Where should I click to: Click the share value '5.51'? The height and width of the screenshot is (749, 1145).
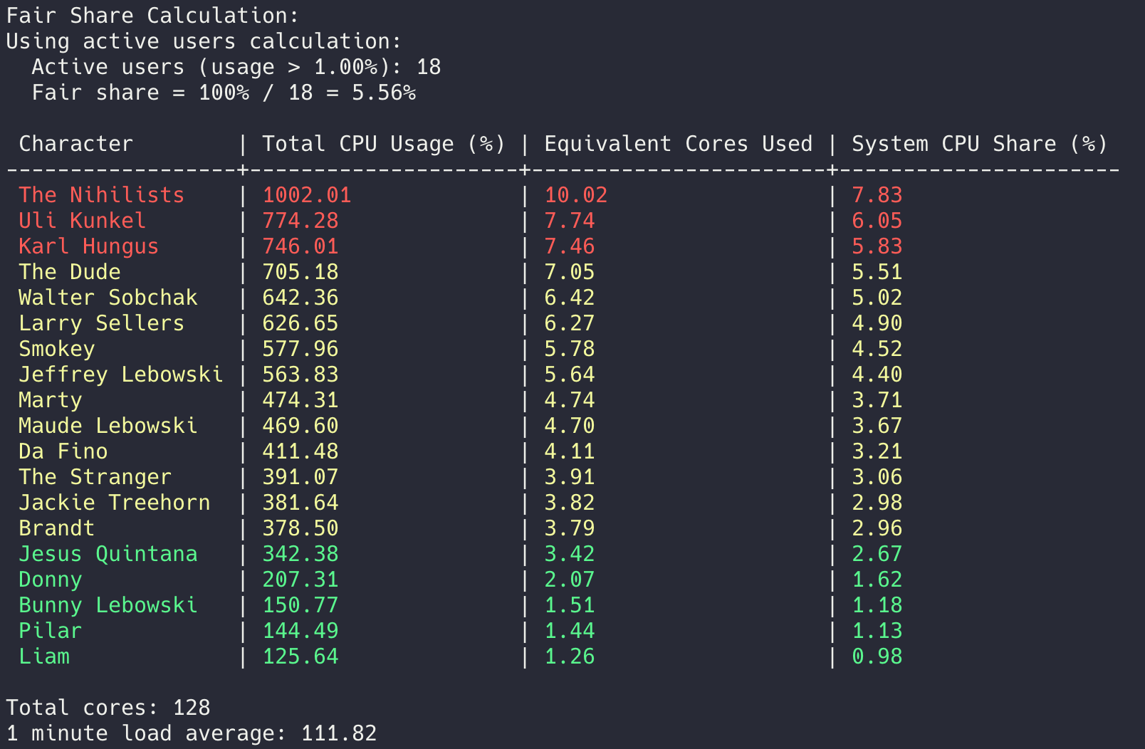(x=877, y=272)
